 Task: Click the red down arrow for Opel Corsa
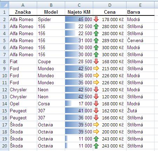96,104
